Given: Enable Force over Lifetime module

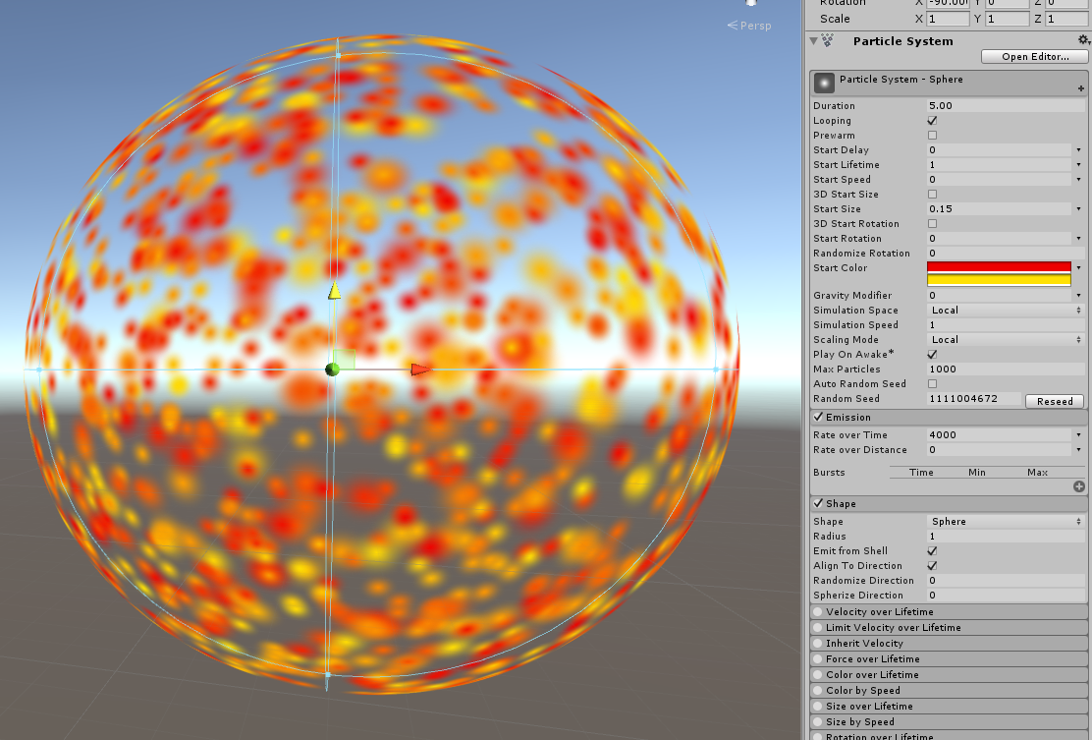Looking at the screenshot, I should point(818,658).
